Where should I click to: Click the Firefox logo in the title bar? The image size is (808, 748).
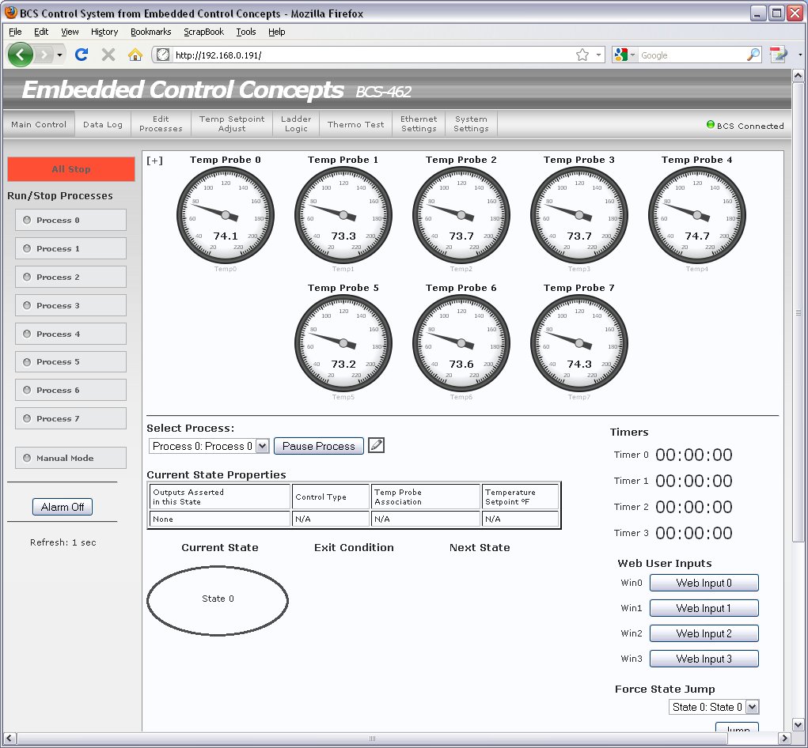(11, 13)
